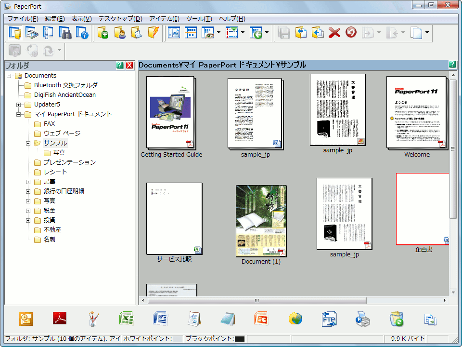Expand the Updater5 folder node
Image resolution: width=462 pixels, height=347 pixels.
click(x=19, y=105)
